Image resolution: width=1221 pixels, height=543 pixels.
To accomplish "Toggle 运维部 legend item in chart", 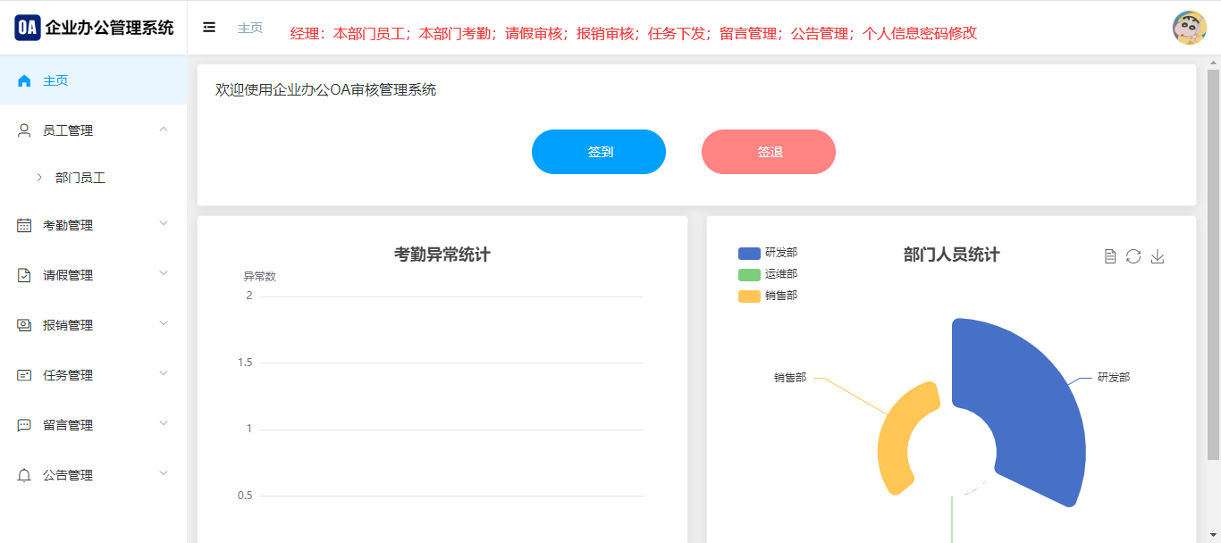I will [767, 274].
